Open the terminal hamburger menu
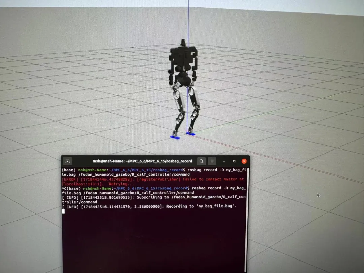Screen dimensions: 364x273 [212, 161]
